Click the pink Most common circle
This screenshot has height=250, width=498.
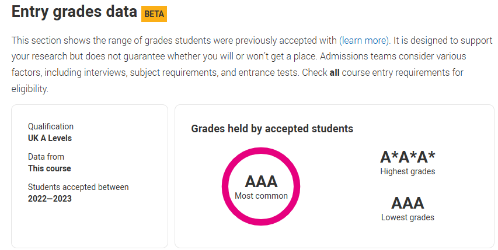pyautogui.click(x=261, y=186)
